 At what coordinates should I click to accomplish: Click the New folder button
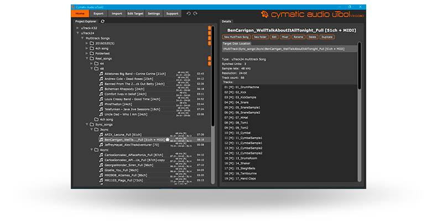point(261,37)
